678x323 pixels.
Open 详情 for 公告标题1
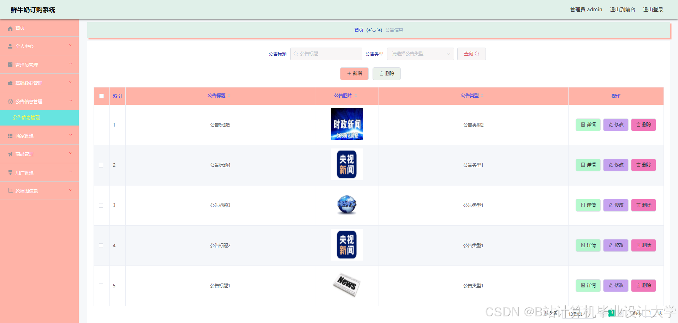click(588, 286)
